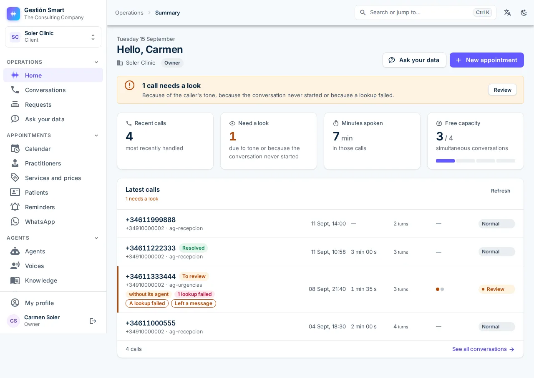The width and height of the screenshot is (534, 378).
Task: Click the Services and prices tag icon
Action: pos(15,178)
